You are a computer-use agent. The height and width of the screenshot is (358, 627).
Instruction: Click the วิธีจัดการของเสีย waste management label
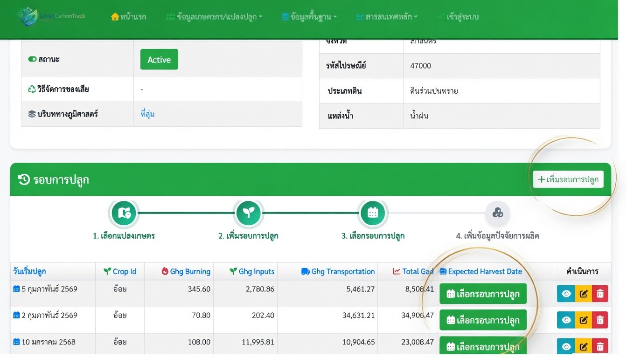pyautogui.click(x=58, y=89)
